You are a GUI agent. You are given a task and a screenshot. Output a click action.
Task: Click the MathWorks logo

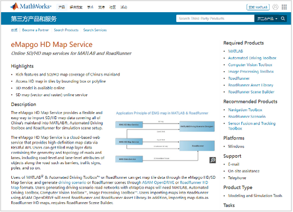(31, 6)
